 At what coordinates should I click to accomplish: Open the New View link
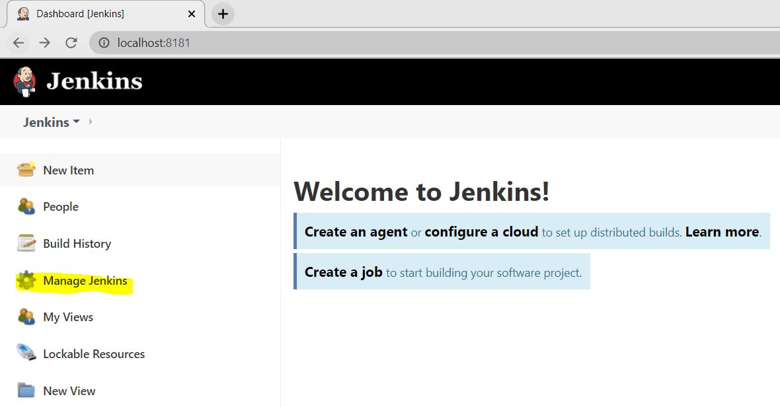pyautogui.click(x=69, y=391)
